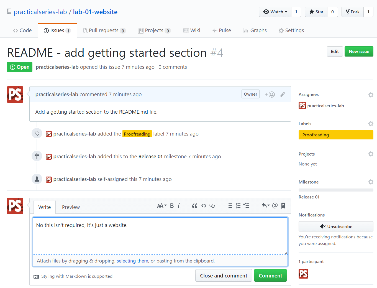Image resolution: width=377 pixels, height=288 pixels.
Task: Insert code formatting icon
Action: click(204, 206)
